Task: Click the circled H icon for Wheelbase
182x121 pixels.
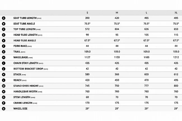Action: pos(4,57)
